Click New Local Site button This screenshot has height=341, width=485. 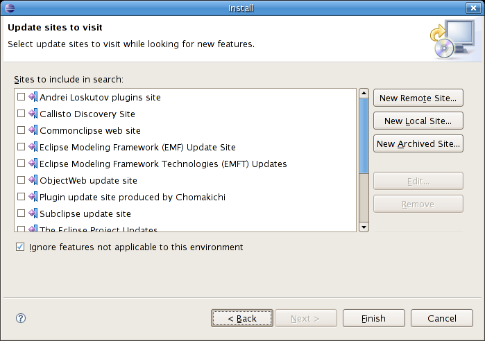point(418,121)
